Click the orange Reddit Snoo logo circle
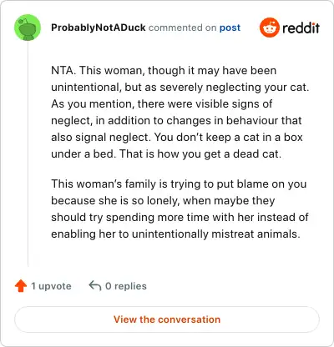Image resolution: width=334 pixels, height=347 pixels. click(269, 28)
